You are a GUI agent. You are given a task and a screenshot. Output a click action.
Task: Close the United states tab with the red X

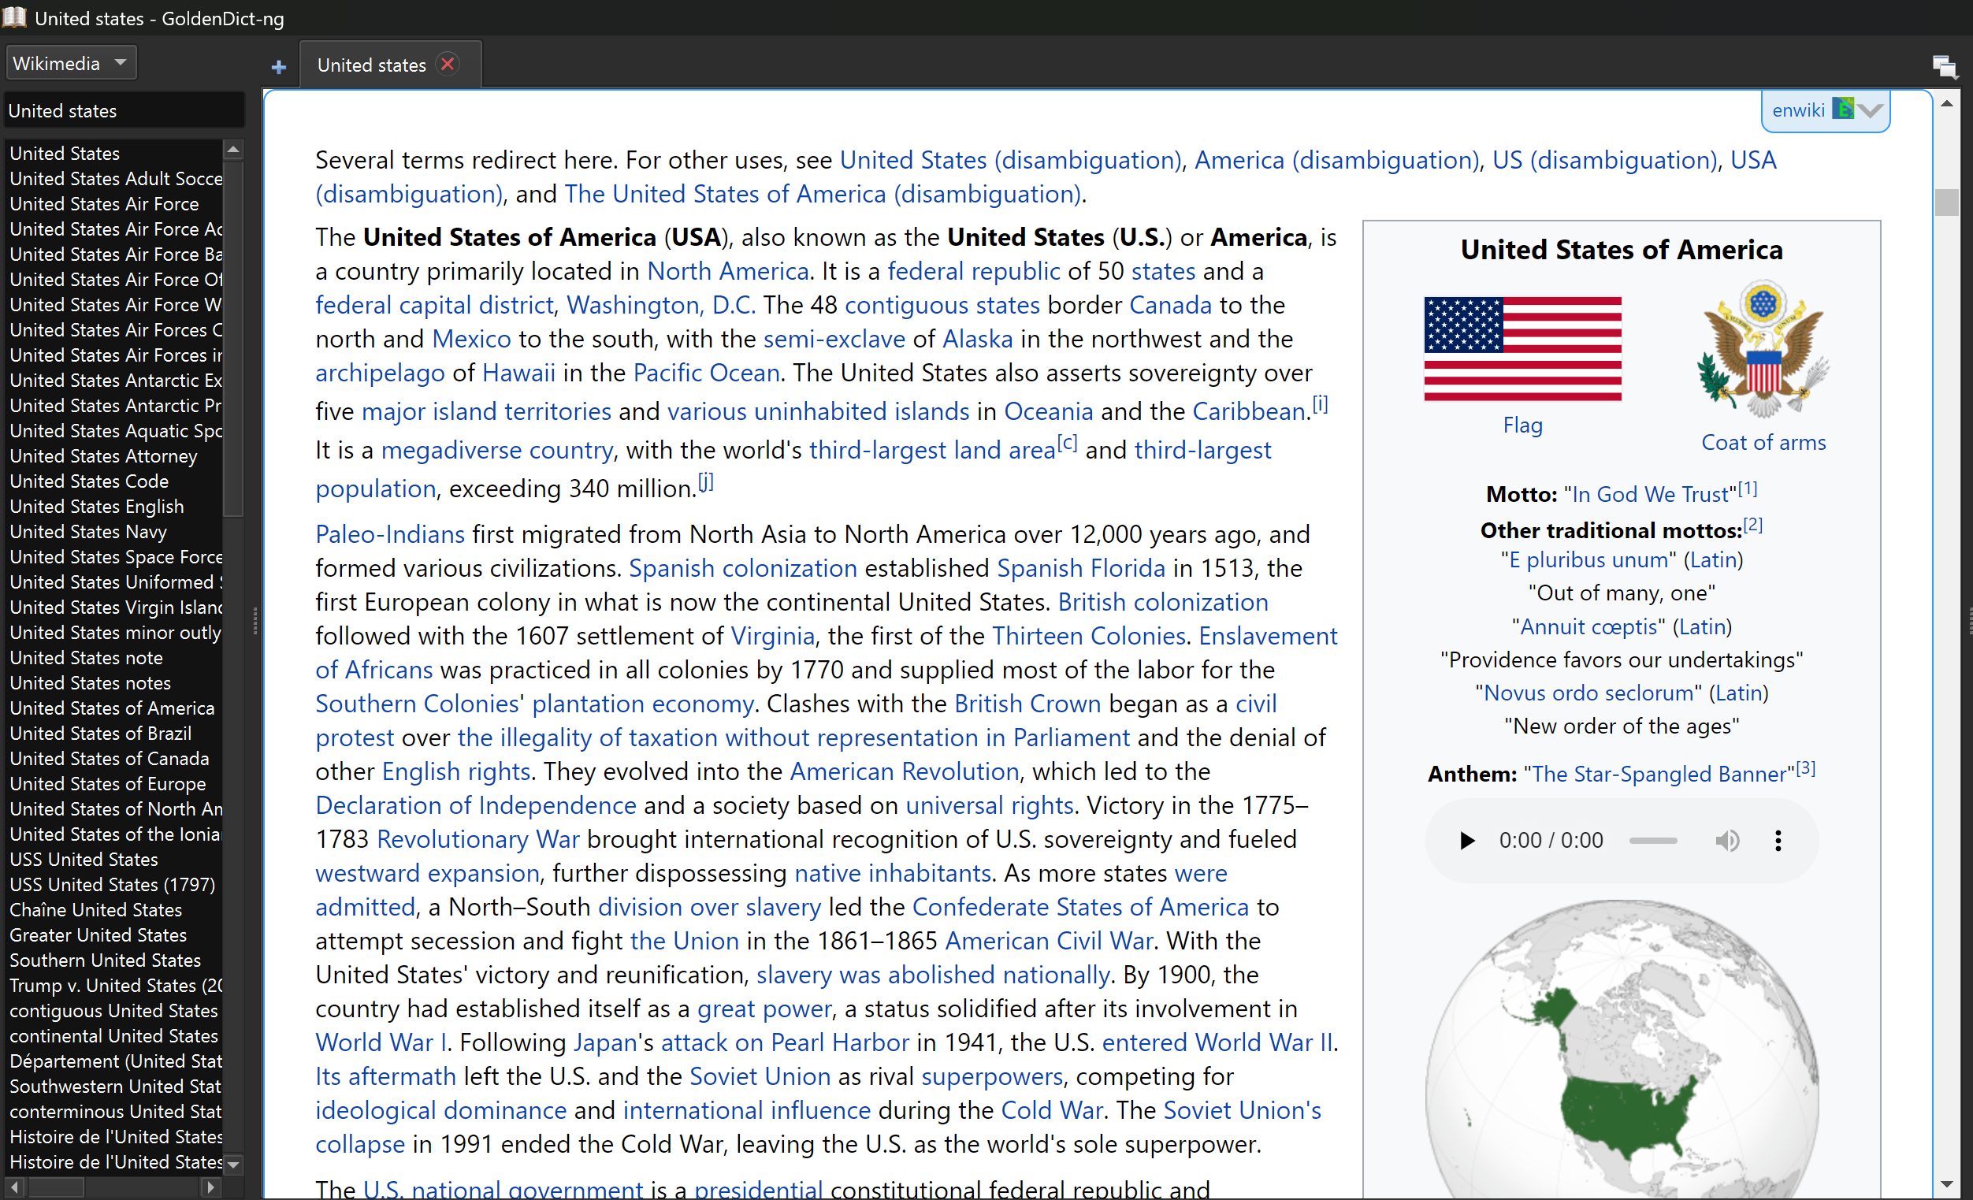pyautogui.click(x=448, y=64)
